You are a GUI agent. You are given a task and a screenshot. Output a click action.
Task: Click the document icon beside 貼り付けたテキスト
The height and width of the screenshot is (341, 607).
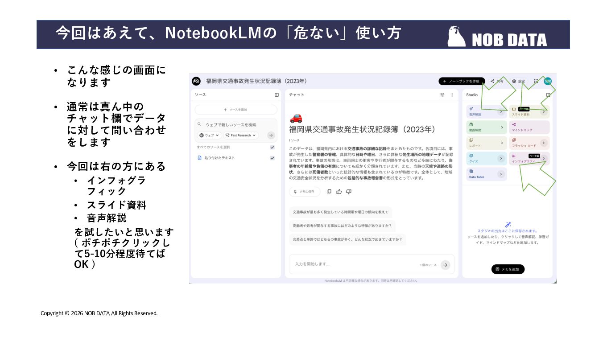point(200,158)
